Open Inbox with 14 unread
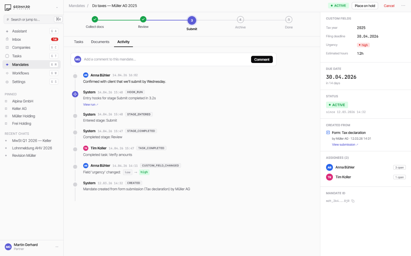The image size is (411, 256). [x=32, y=39]
